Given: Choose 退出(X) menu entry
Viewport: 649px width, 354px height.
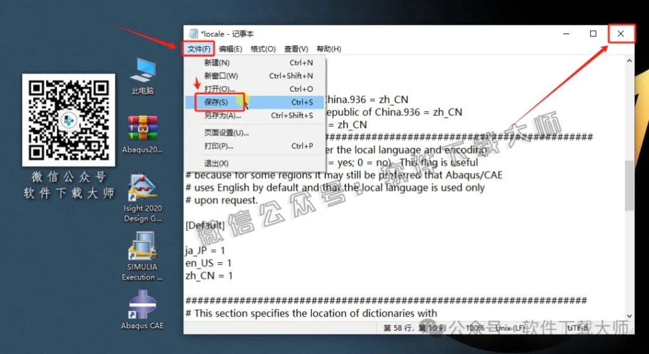Looking at the screenshot, I should point(255,163).
